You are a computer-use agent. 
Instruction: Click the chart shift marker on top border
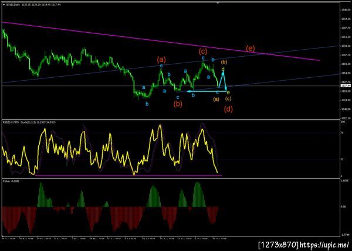pyautogui.click(x=218, y=3)
